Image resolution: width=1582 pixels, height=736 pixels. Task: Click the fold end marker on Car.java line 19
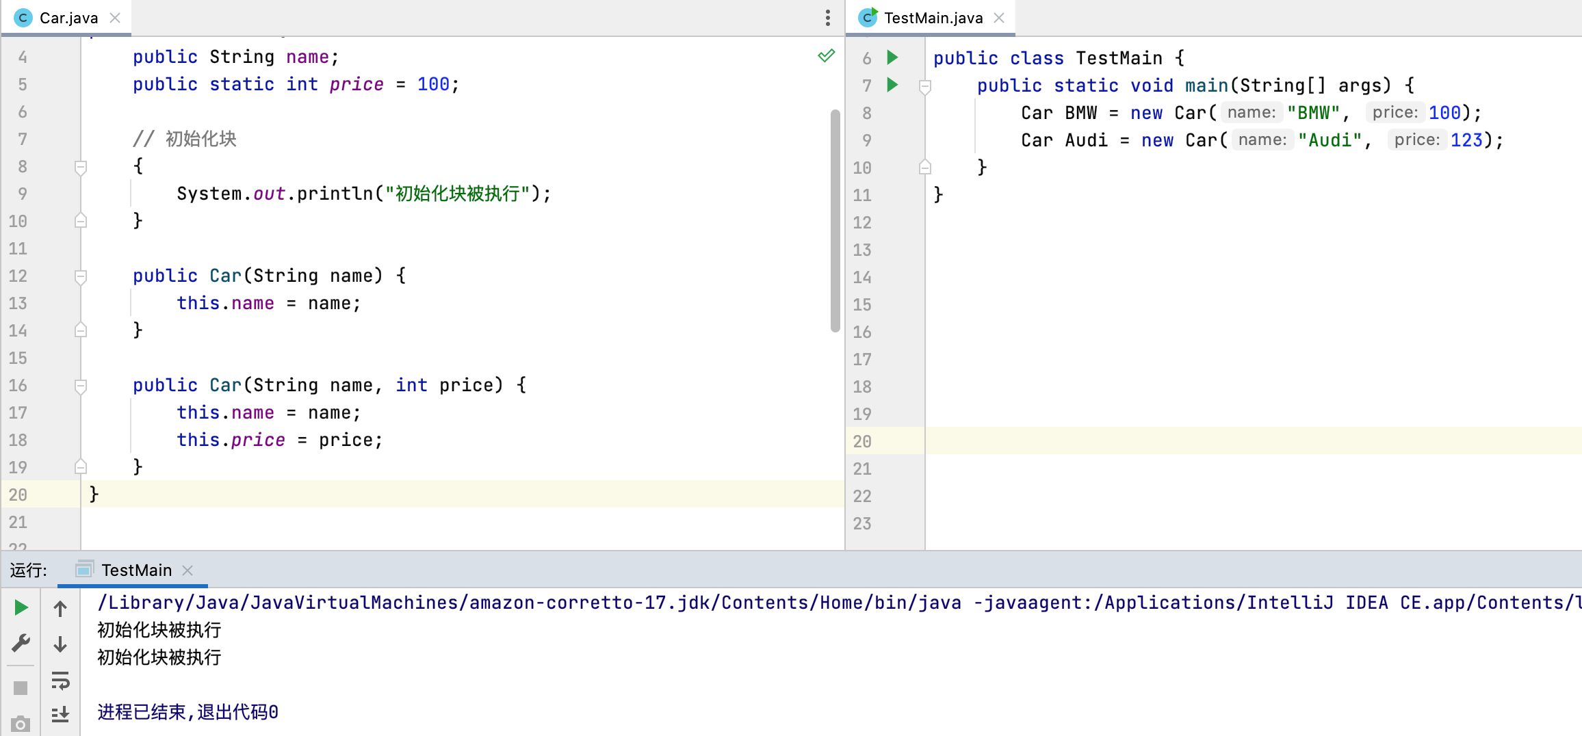[x=81, y=466]
